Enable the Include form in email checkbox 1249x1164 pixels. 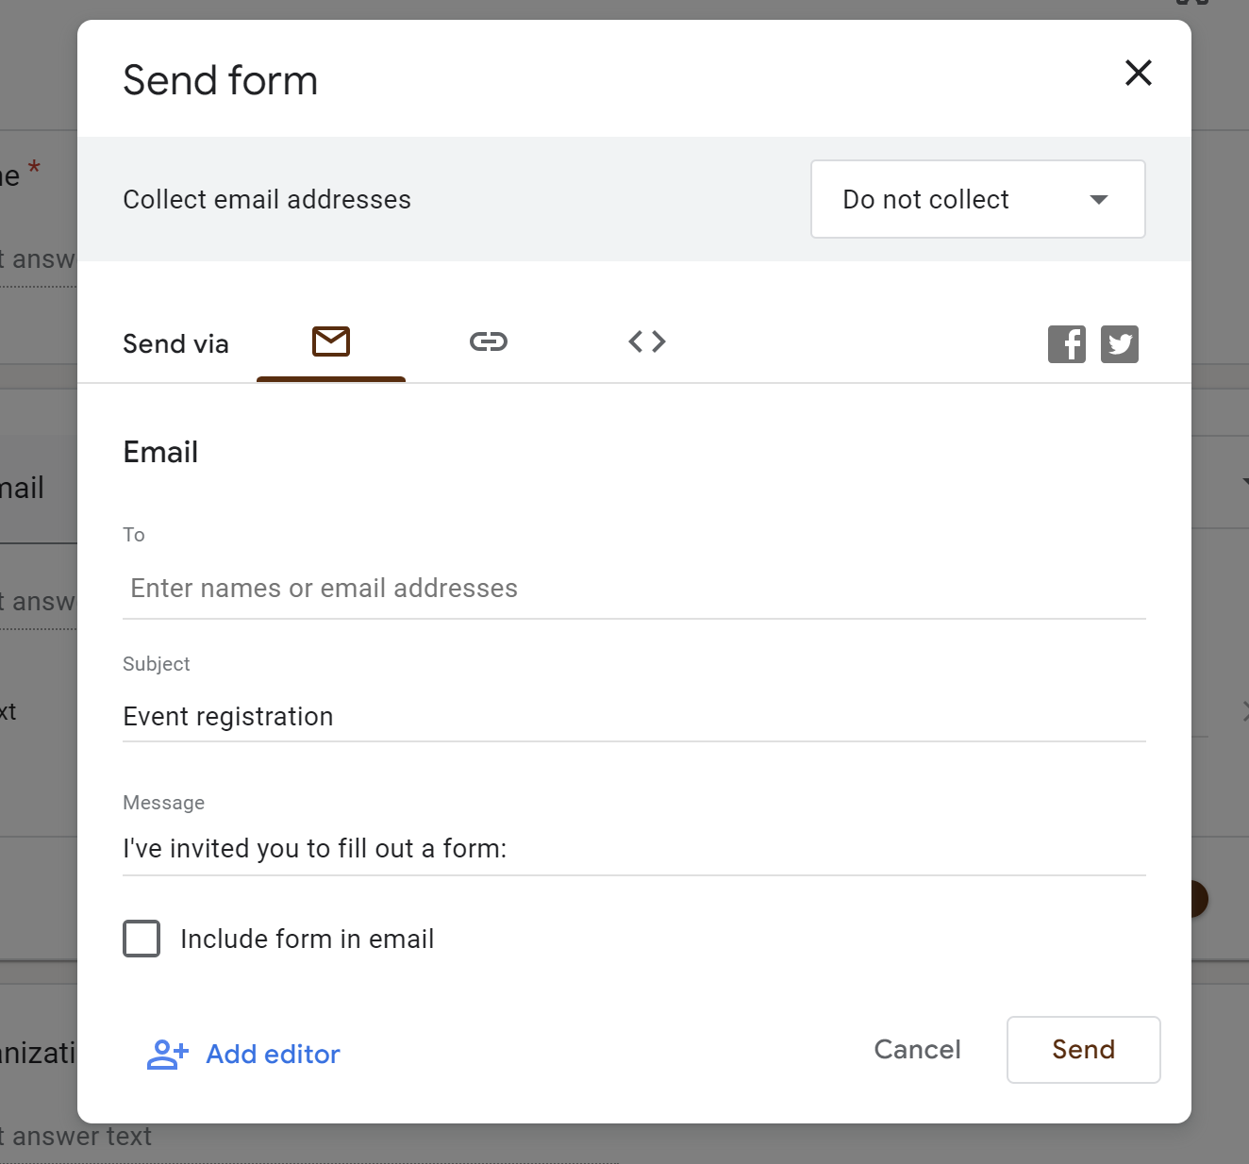[142, 939]
